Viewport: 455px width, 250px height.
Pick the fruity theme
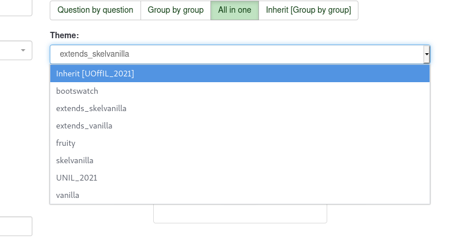(x=240, y=143)
